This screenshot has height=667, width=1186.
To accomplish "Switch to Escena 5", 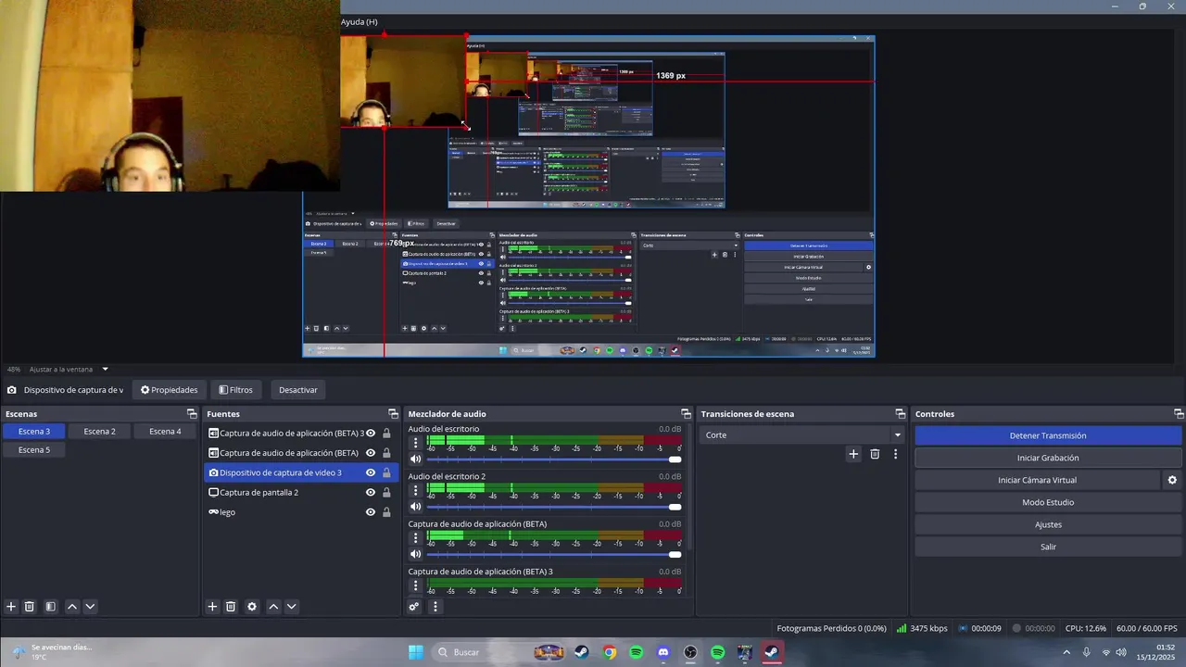I will pos(33,450).
